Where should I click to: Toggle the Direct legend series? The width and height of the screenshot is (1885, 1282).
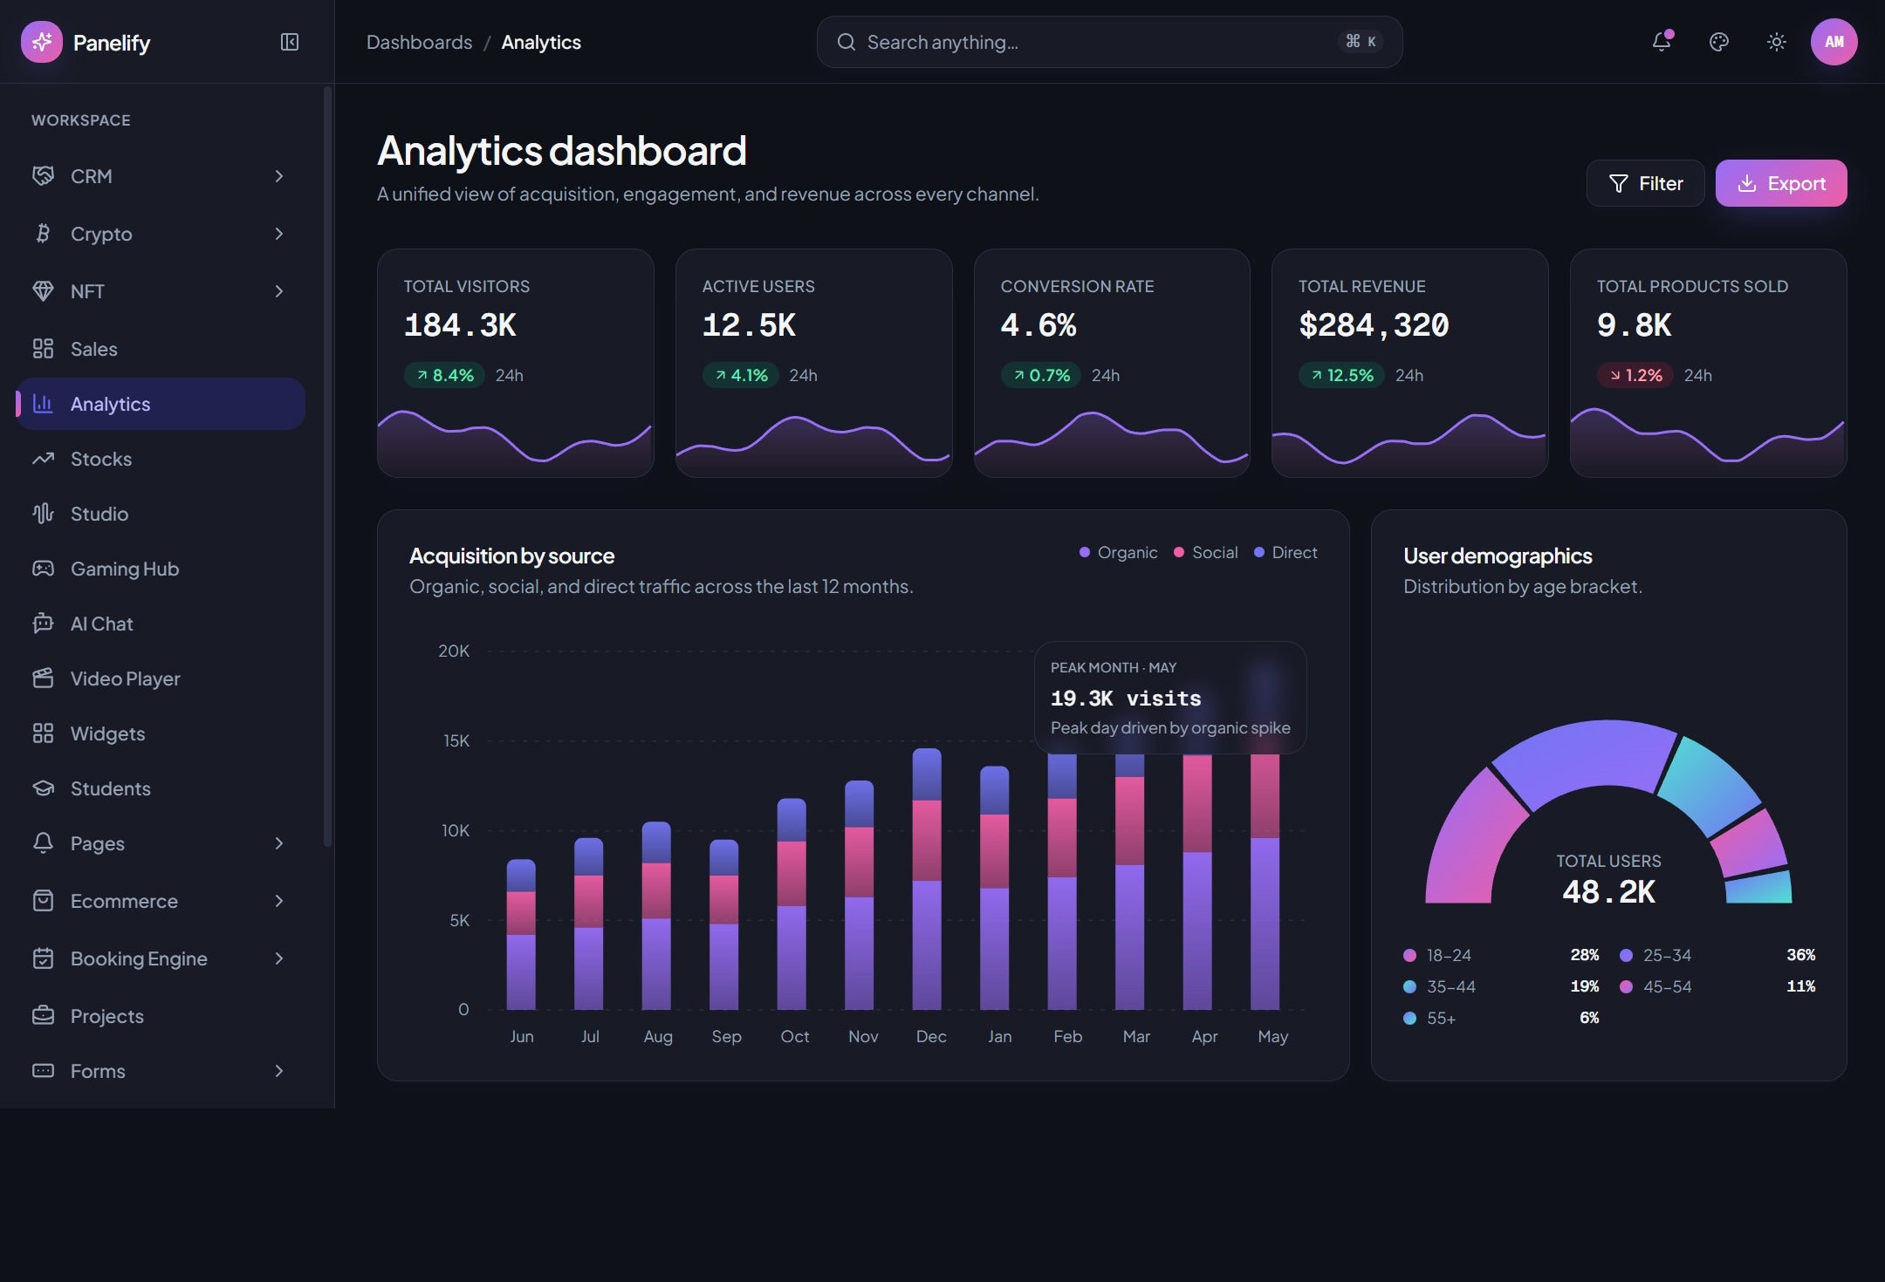(1285, 552)
